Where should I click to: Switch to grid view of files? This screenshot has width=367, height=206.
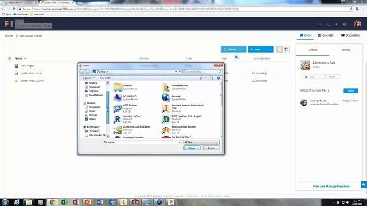pos(286,49)
